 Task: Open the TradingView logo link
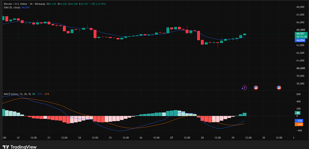(20, 147)
